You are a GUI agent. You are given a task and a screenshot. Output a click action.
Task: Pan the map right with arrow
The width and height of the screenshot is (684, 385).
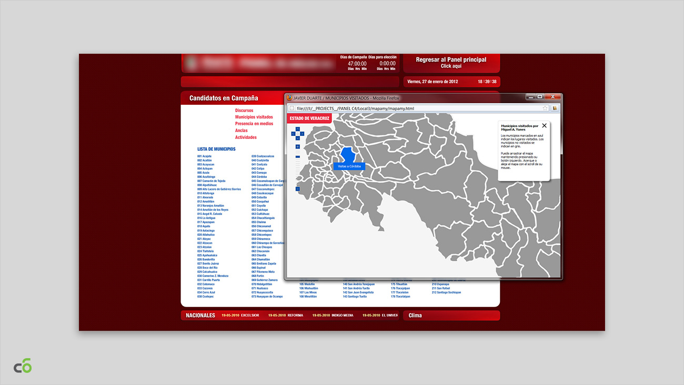tap(302, 133)
